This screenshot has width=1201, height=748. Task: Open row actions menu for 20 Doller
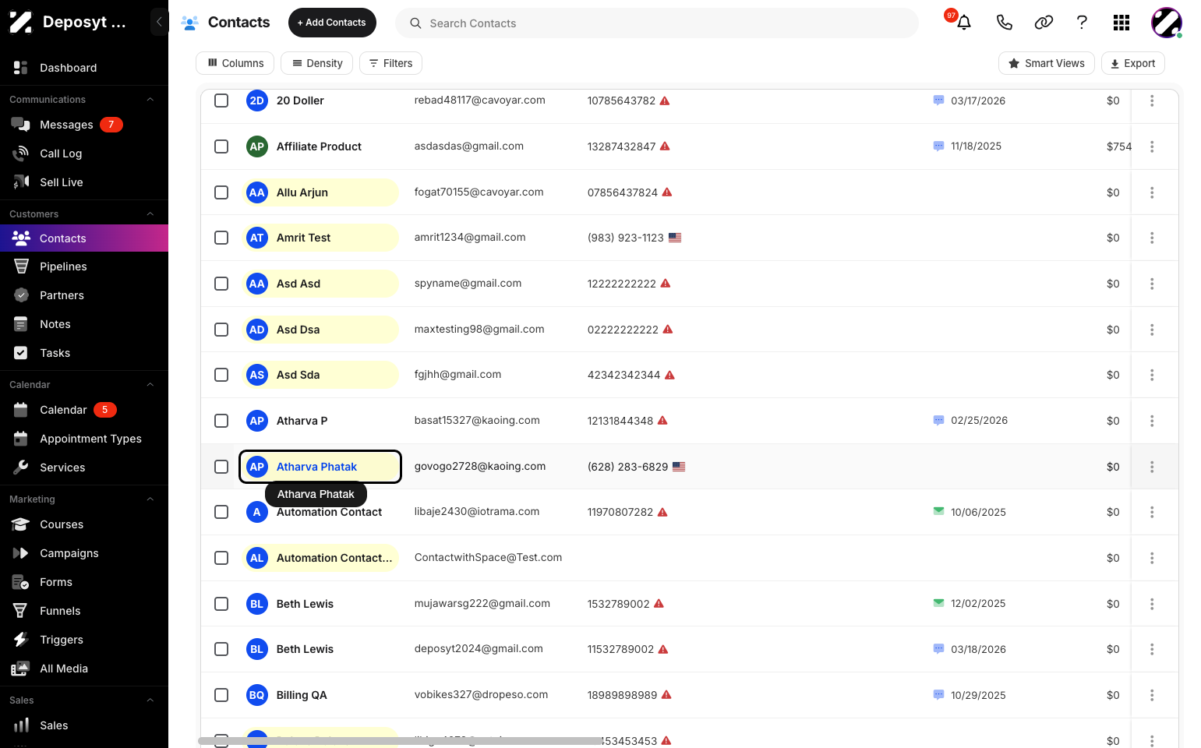coord(1152,101)
